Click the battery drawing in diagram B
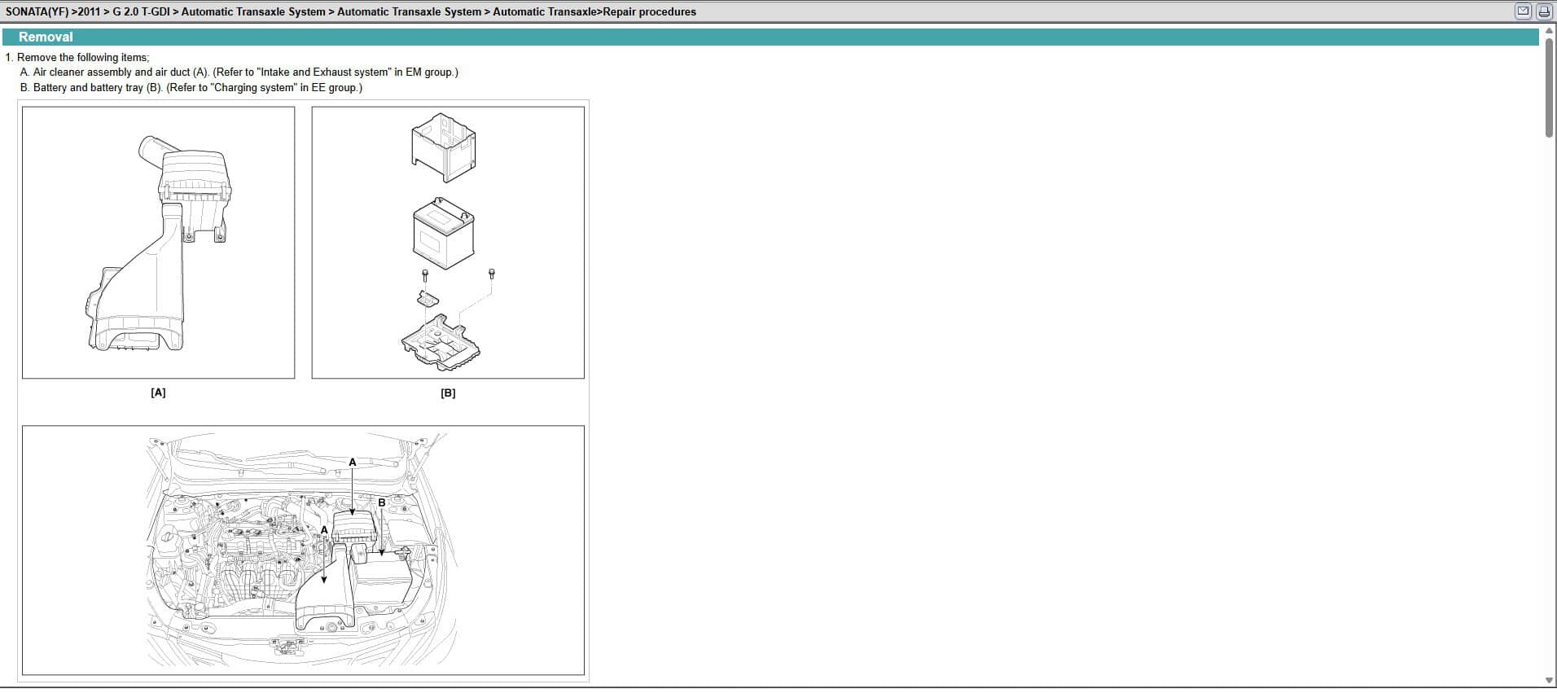This screenshot has width=1557, height=693. pyautogui.click(x=443, y=234)
